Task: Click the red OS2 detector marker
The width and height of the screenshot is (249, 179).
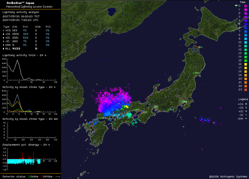Action: 142,112
